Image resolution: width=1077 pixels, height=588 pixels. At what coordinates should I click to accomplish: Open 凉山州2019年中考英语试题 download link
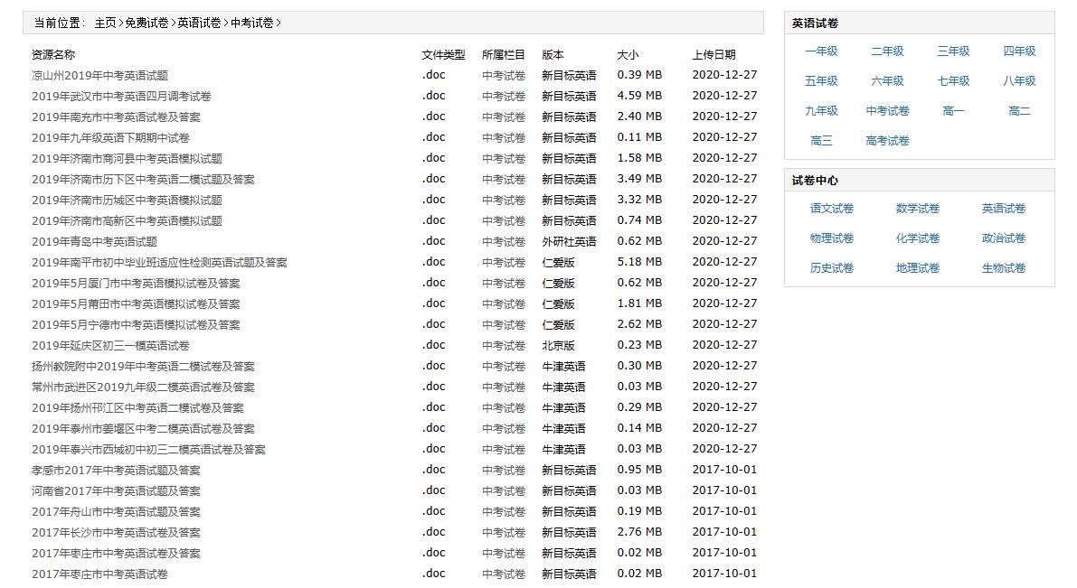(x=99, y=75)
